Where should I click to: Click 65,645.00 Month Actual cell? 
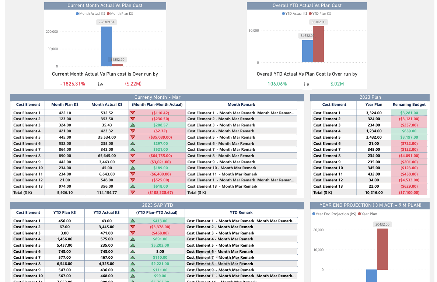point(107,156)
